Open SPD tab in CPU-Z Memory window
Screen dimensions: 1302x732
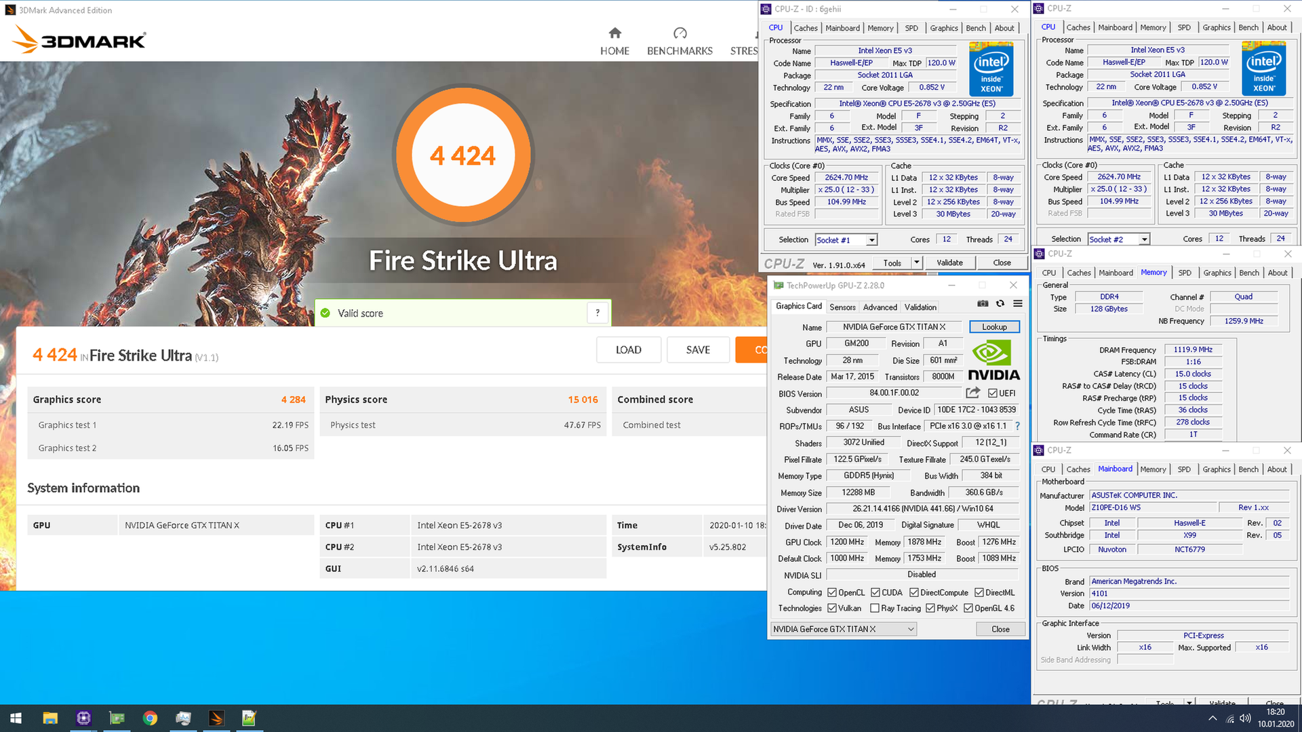(1185, 272)
